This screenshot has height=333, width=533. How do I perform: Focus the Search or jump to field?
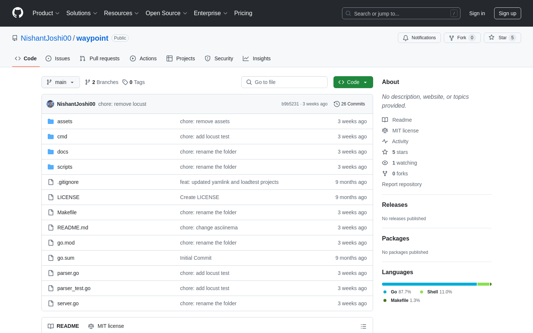[x=401, y=13]
